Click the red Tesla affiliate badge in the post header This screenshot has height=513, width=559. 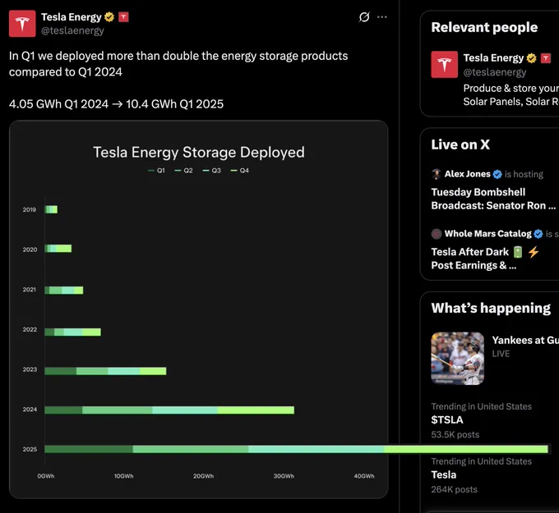(x=123, y=16)
